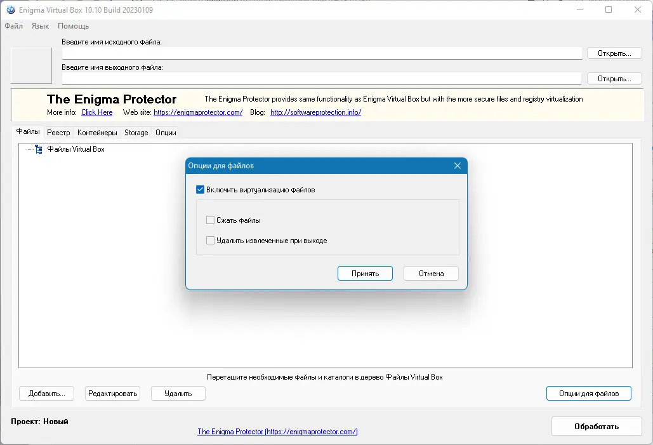Switch to the Storage tab
653x445 pixels.
136,133
